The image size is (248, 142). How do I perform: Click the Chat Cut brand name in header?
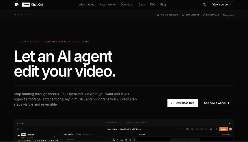tap(37, 5)
